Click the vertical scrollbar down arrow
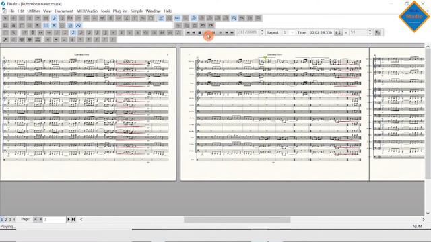Image resolution: width=431 pixels, height=242 pixels. (428, 213)
